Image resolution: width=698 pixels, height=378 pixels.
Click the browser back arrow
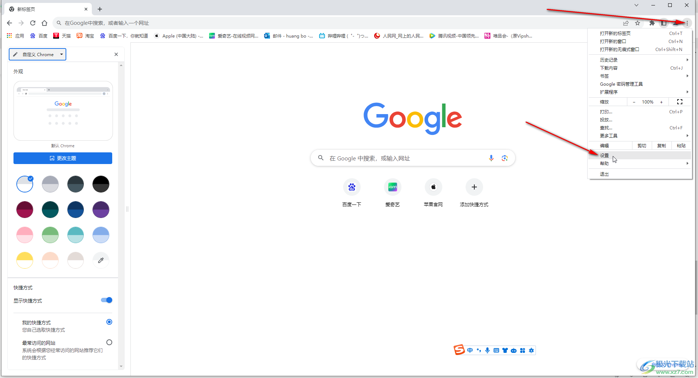click(x=9, y=23)
